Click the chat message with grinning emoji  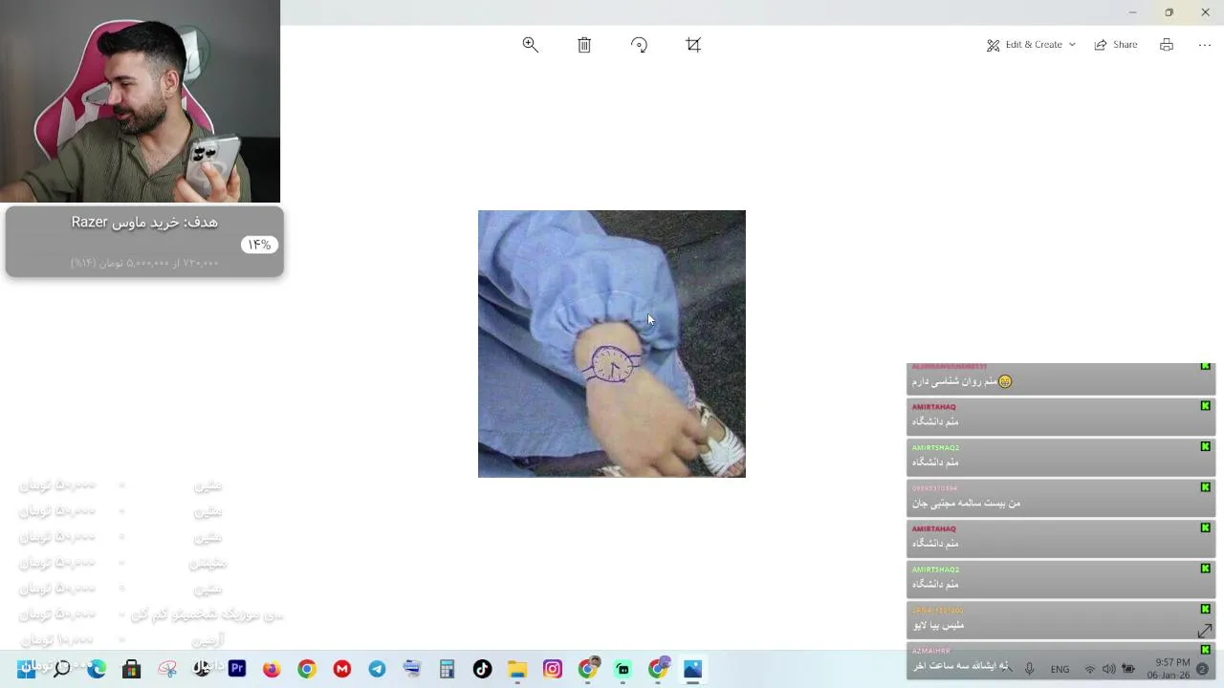pyautogui.click(x=1060, y=378)
